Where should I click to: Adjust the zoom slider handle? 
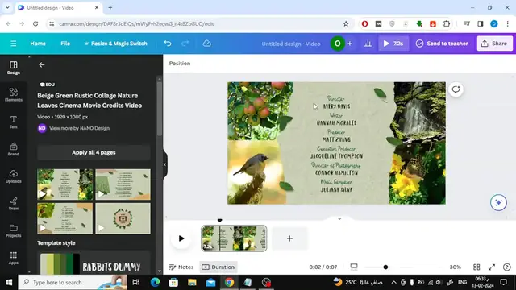pos(385,267)
